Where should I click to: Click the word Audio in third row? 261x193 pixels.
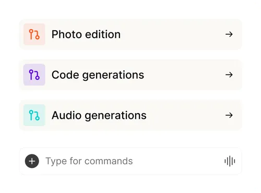pyautogui.click(x=66, y=115)
